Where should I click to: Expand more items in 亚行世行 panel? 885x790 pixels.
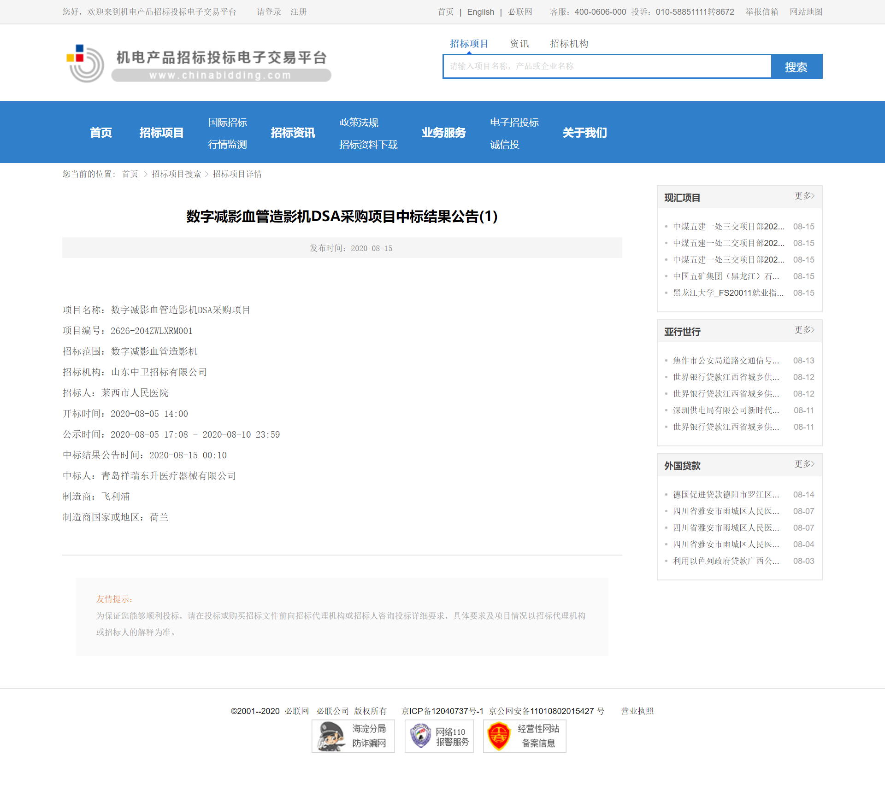(x=804, y=330)
